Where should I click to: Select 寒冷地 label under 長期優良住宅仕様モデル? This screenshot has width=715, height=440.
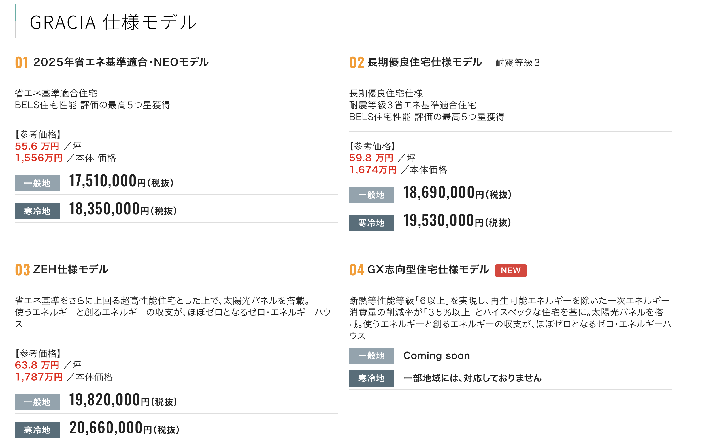pos(371,223)
